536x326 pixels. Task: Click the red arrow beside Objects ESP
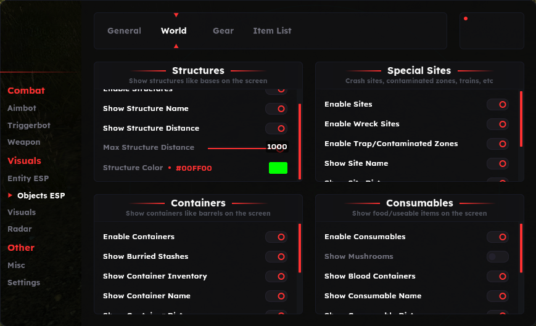10,195
